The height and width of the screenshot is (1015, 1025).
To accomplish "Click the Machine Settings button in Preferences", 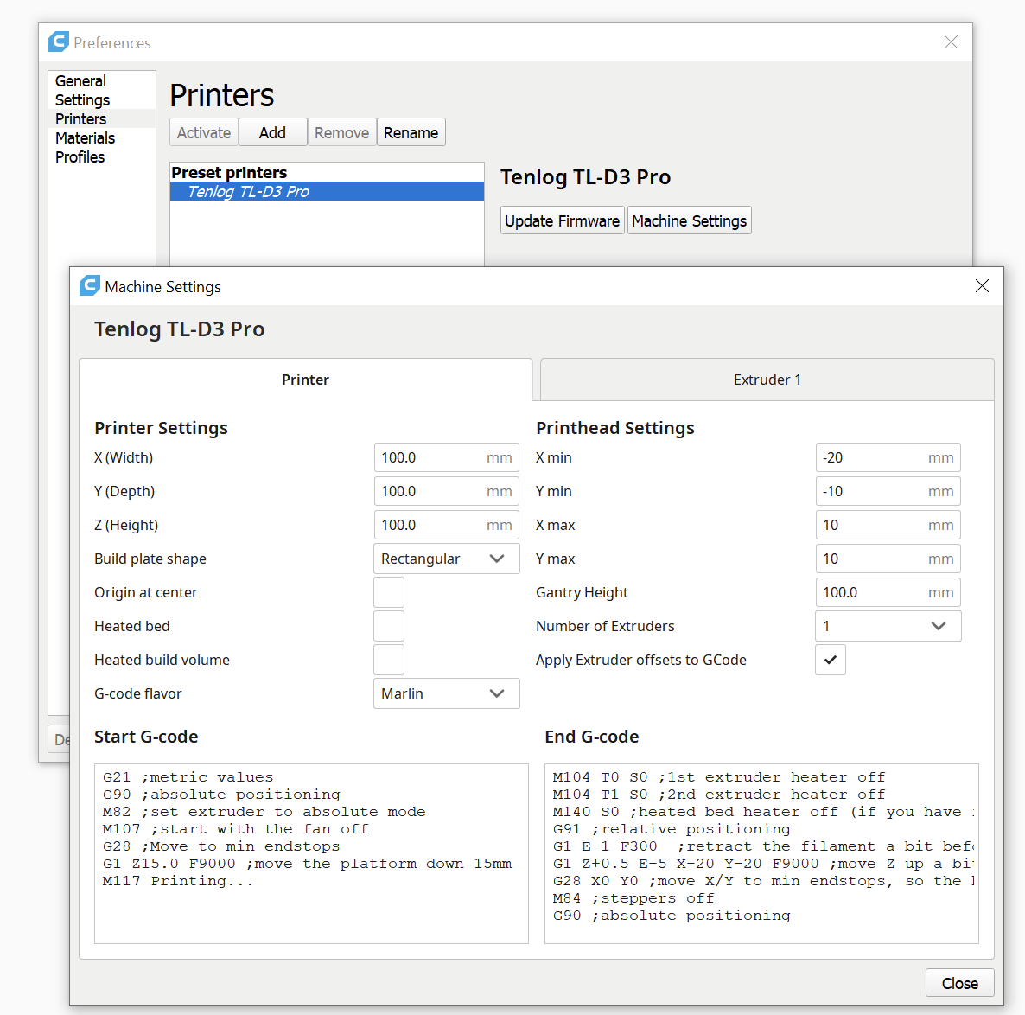I will coord(689,220).
